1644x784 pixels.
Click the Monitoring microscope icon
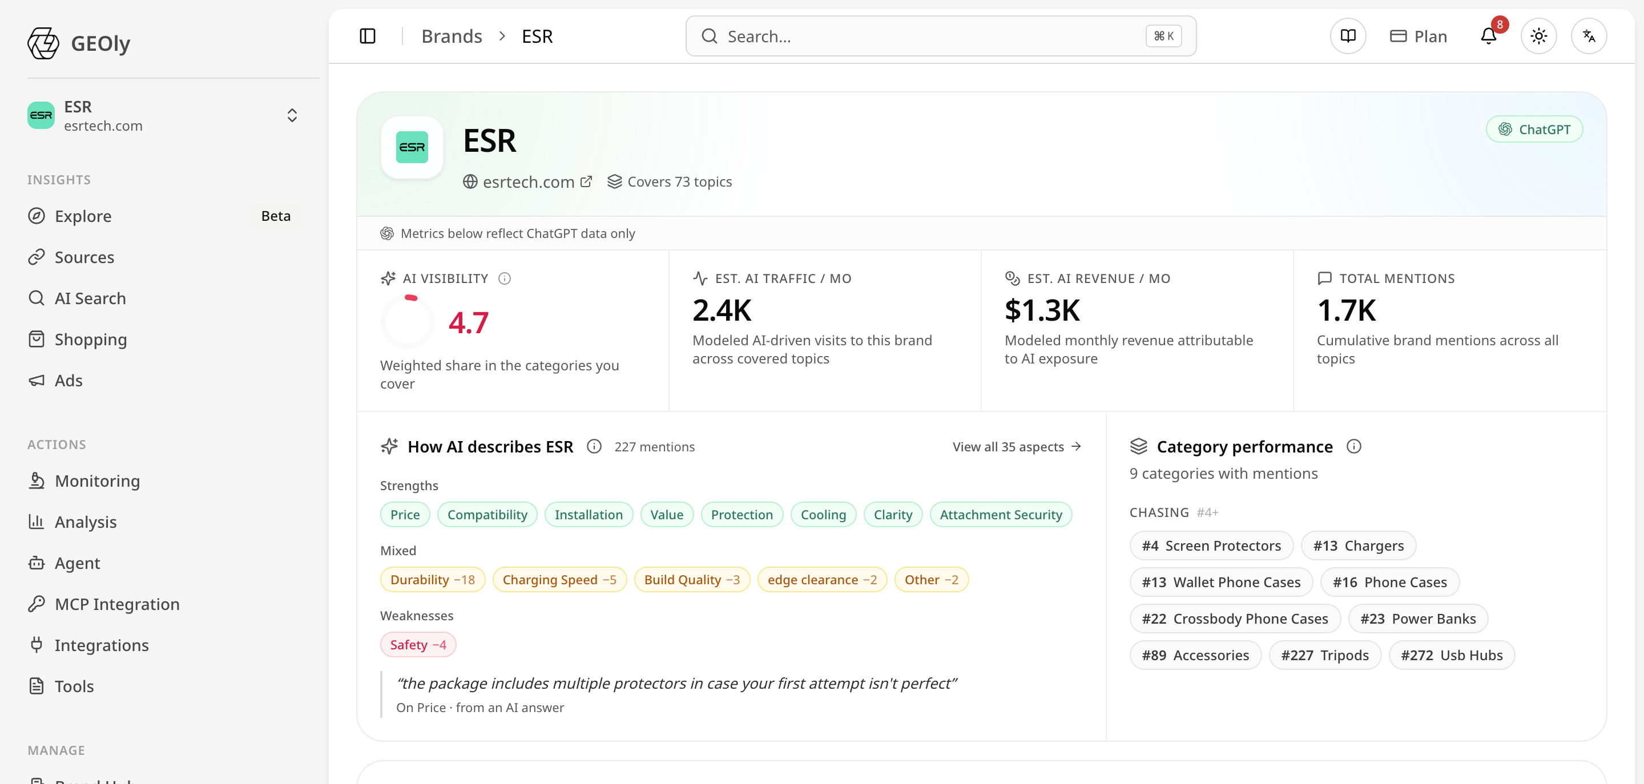pyautogui.click(x=37, y=480)
